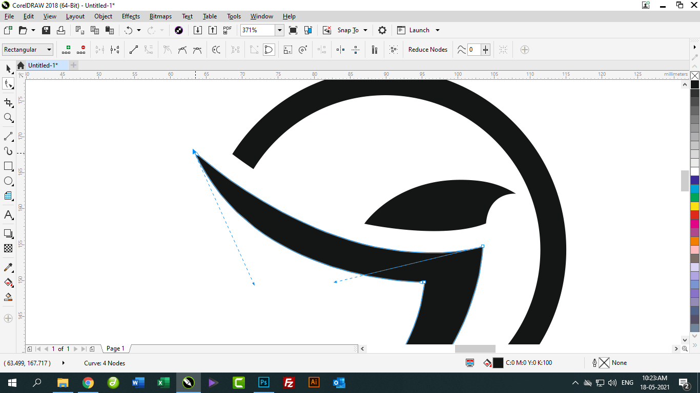Select the Crop tool
Viewport: 700px width, 393px height.
pos(8,103)
